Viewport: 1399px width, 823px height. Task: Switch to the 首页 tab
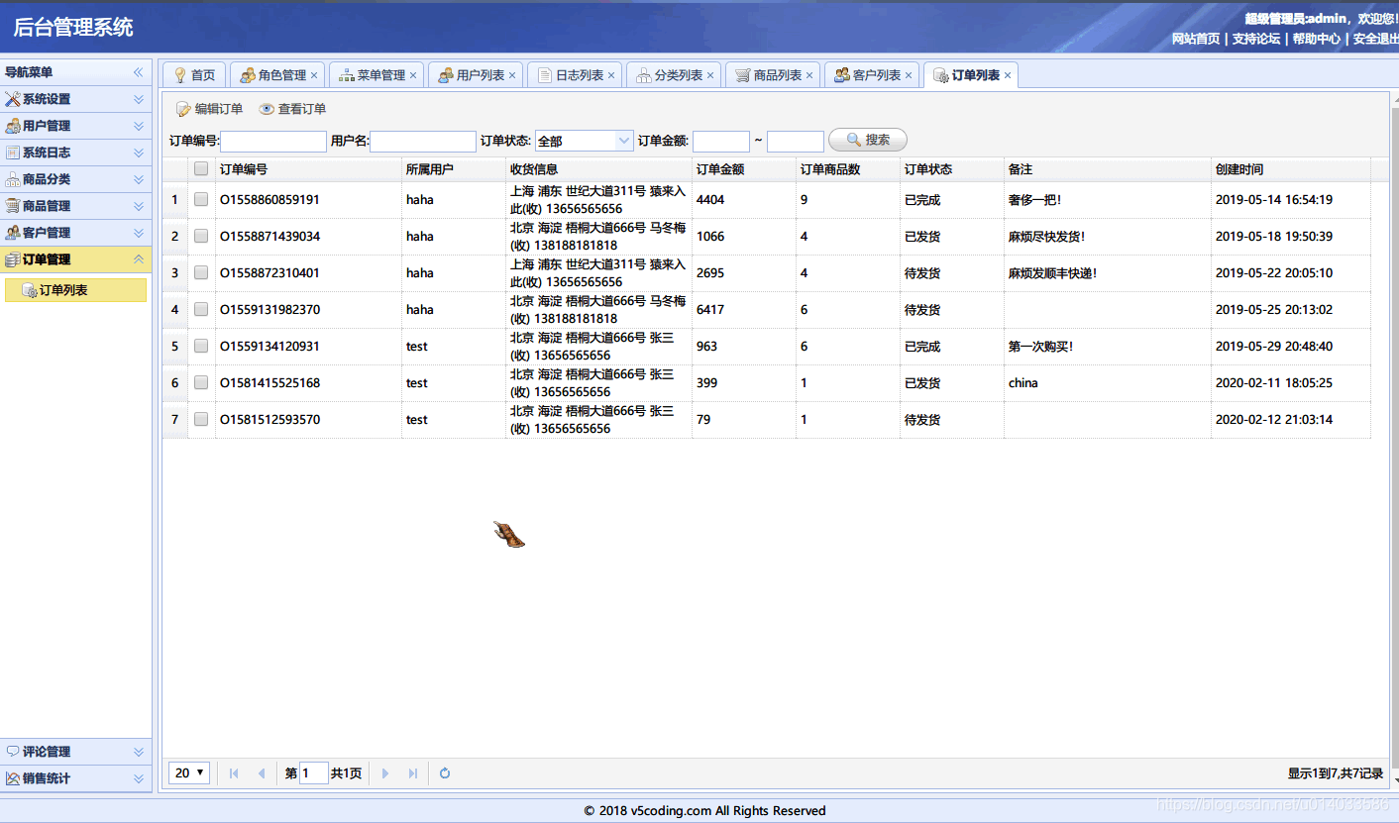click(x=194, y=75)
